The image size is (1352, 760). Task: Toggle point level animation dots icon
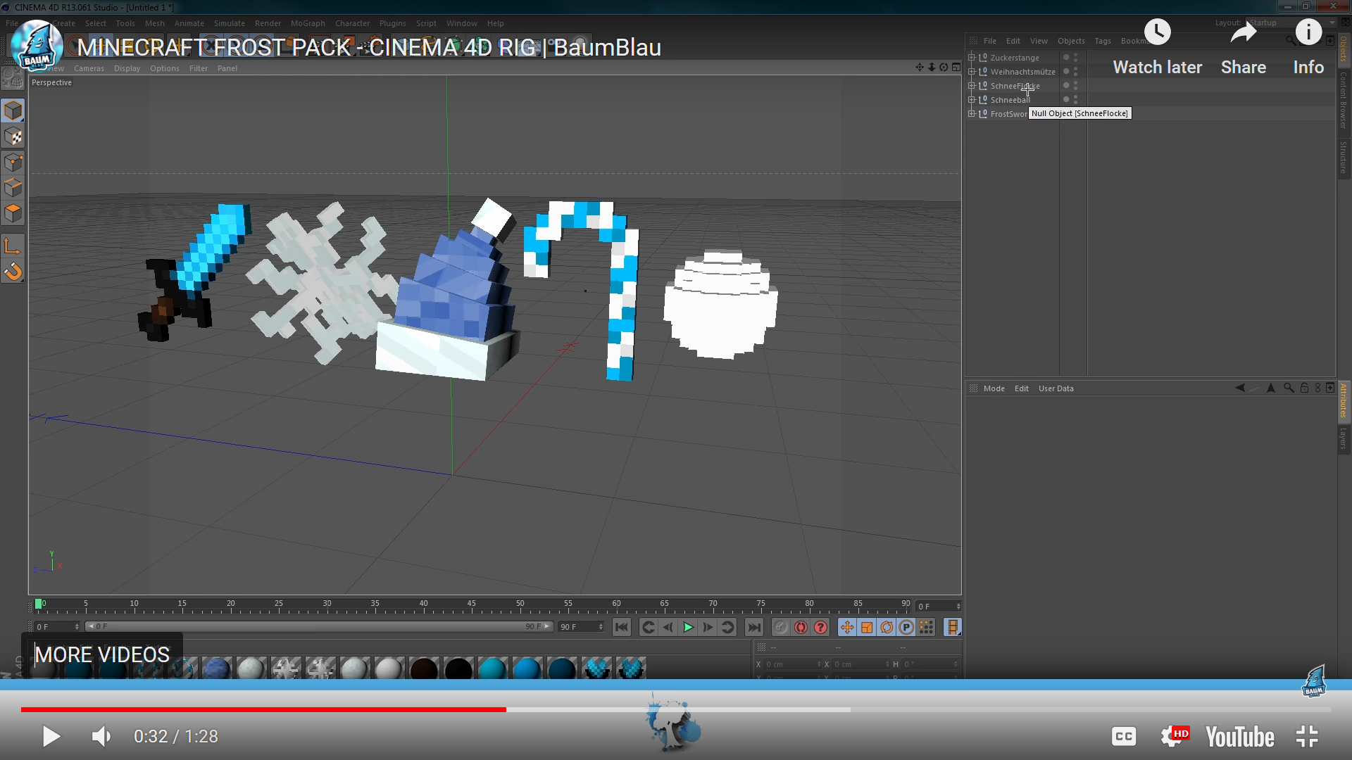pos(926,627)
